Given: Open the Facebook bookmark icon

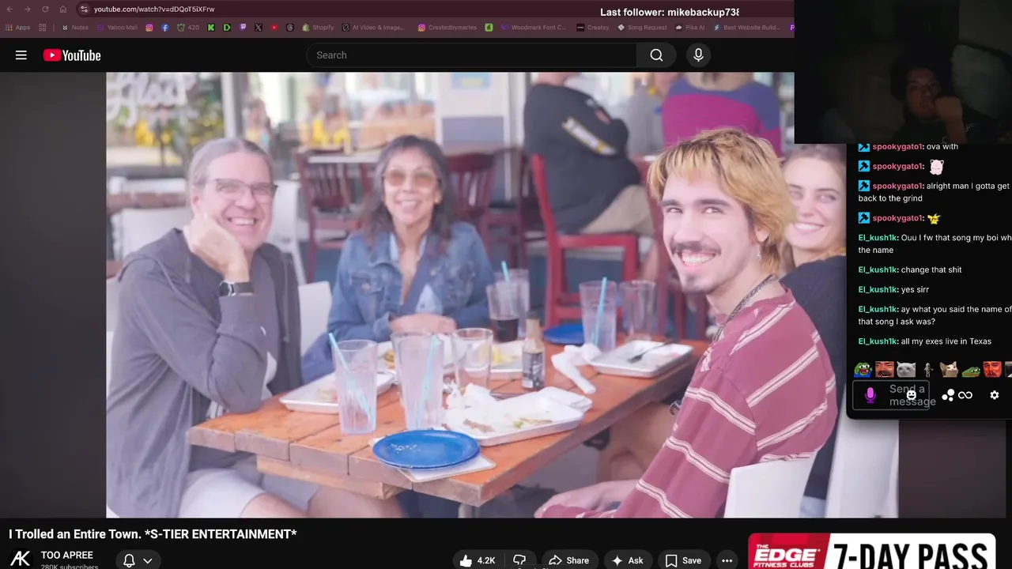Looking at the screenshot, I should (165, 27).
